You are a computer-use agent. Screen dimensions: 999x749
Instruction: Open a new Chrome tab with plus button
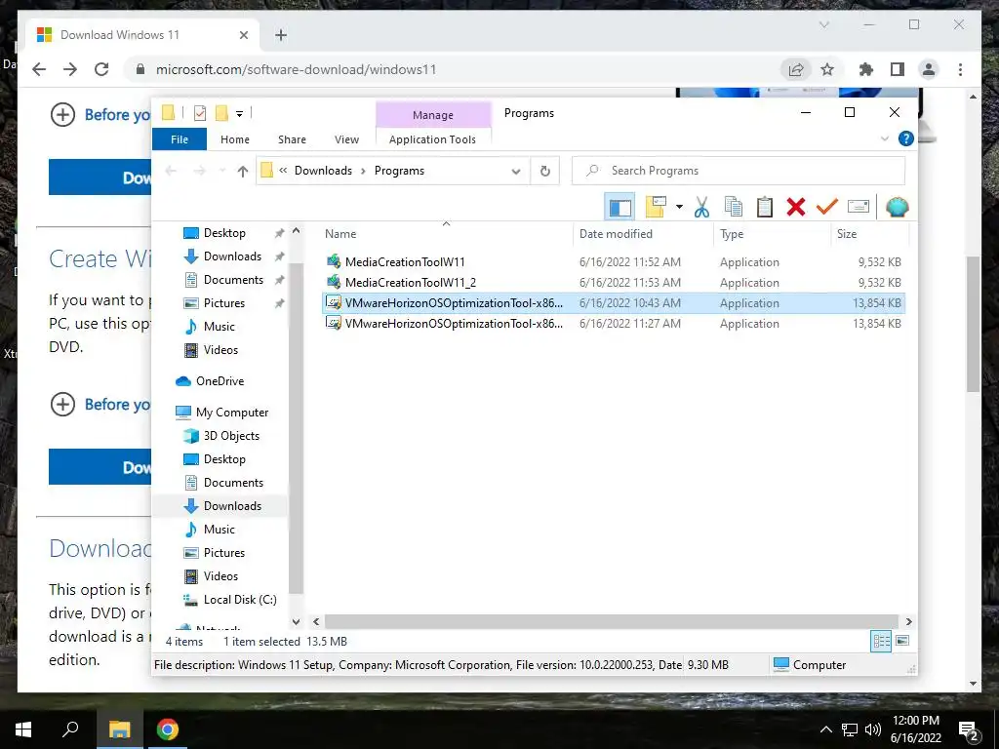(x=281, y=35)
